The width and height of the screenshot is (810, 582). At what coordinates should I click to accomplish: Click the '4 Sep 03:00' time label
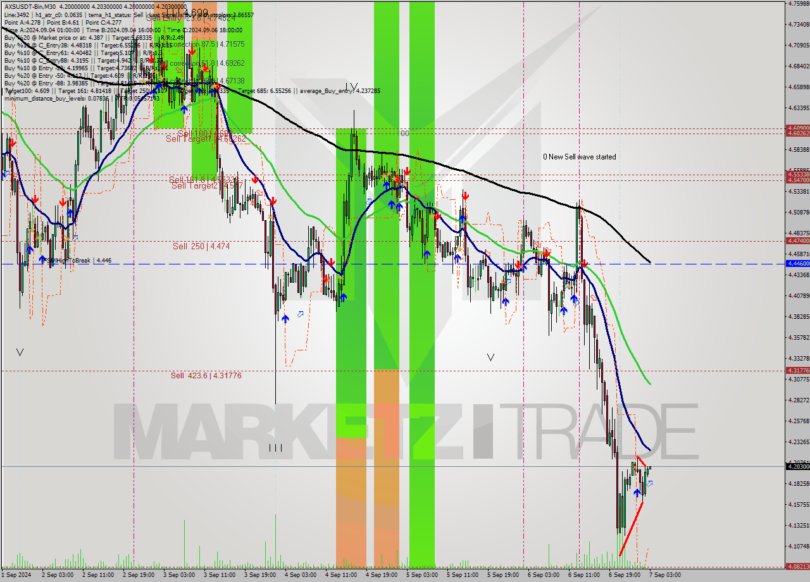(x=301, y=575)
